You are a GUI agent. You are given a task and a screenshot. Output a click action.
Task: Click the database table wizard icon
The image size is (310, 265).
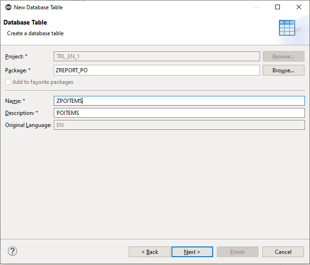tap(287, 28)
